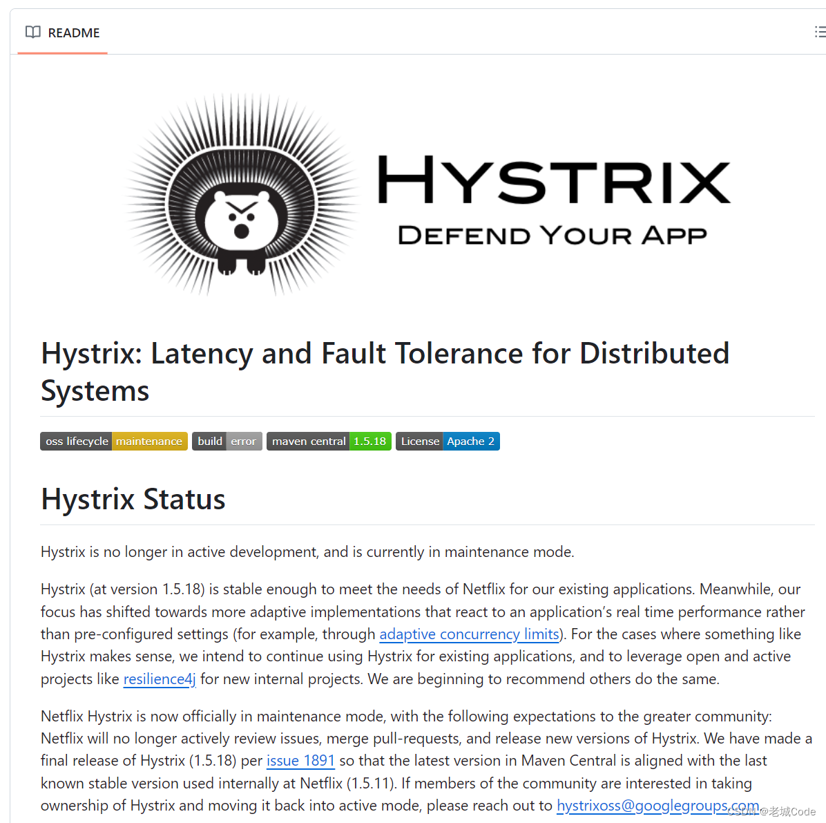Click the build error status badge
The image size is (826, 823).
click(x=227, y=441)
